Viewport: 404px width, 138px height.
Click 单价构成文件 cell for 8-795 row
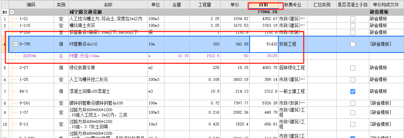tap(386, 44)
